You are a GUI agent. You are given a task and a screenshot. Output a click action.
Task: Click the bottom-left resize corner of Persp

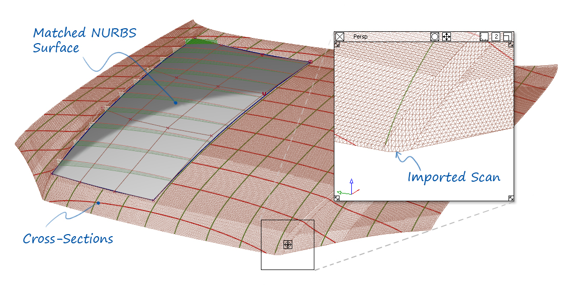(337, 198)
